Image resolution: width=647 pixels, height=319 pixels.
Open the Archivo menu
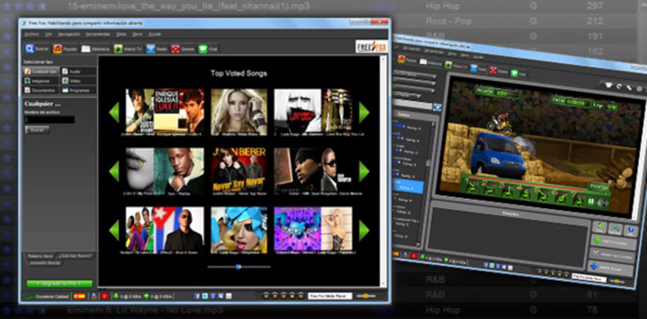pyautogui.click(x=32, y=34)
